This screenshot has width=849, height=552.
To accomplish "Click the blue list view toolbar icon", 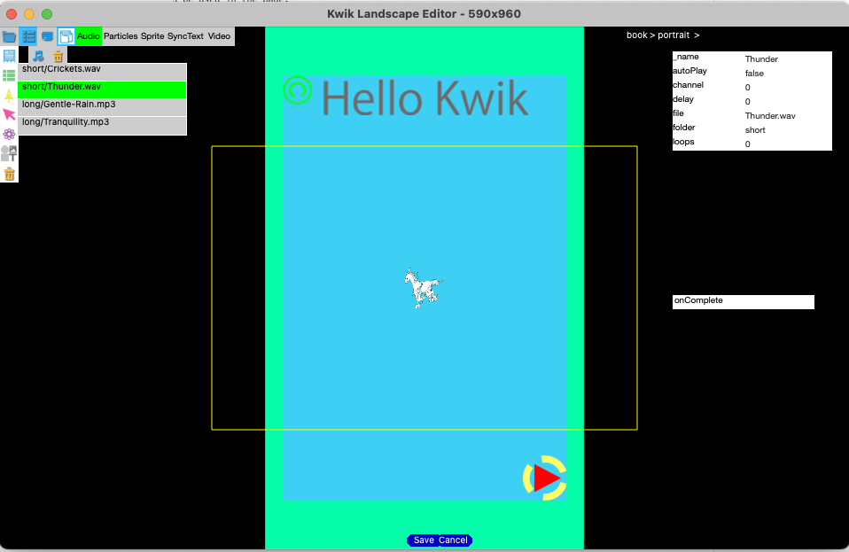I will coord(28,37).
